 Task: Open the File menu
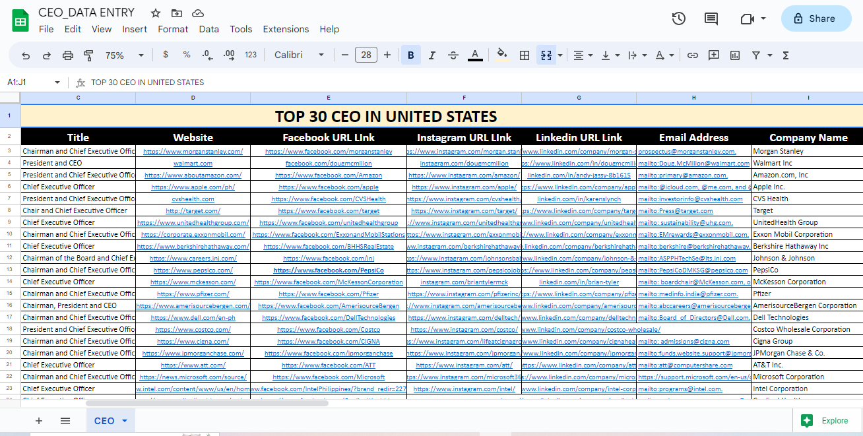click(x=46, y=29)
